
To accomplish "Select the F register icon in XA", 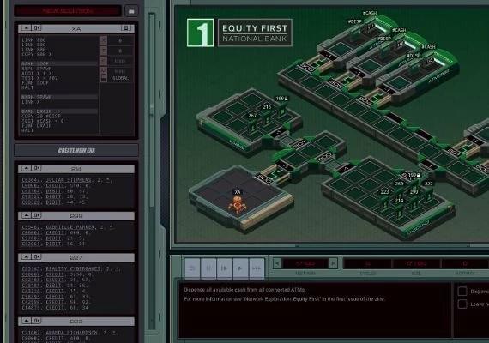I will (x=103, y=61).
